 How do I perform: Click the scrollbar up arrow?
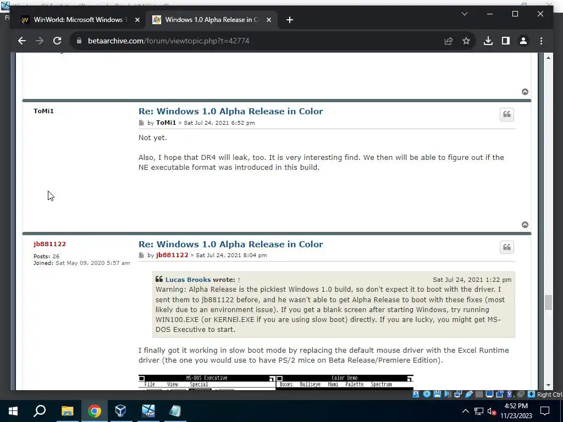[x=548, y=57]
